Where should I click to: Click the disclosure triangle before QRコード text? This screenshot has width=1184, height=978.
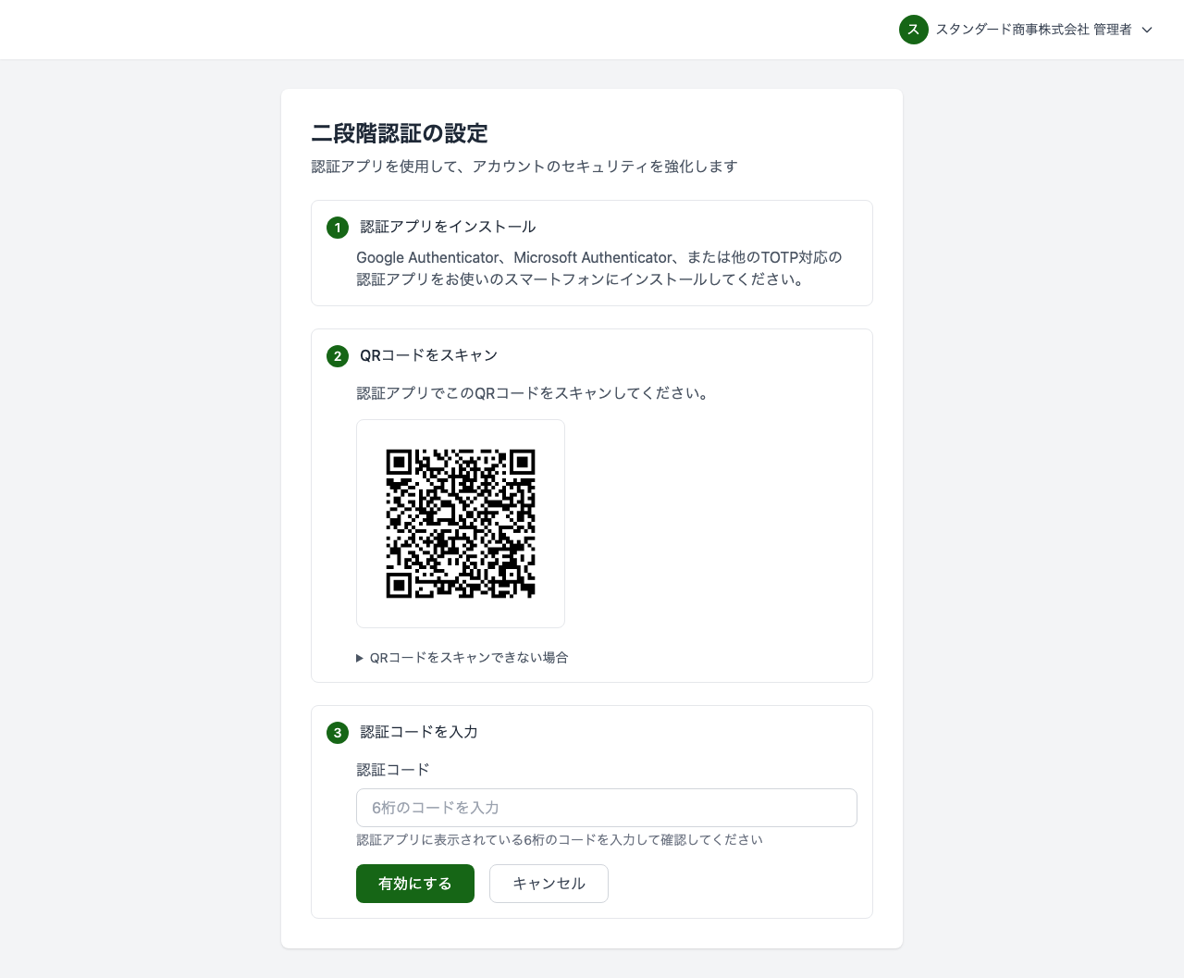(x=359, y=658)
